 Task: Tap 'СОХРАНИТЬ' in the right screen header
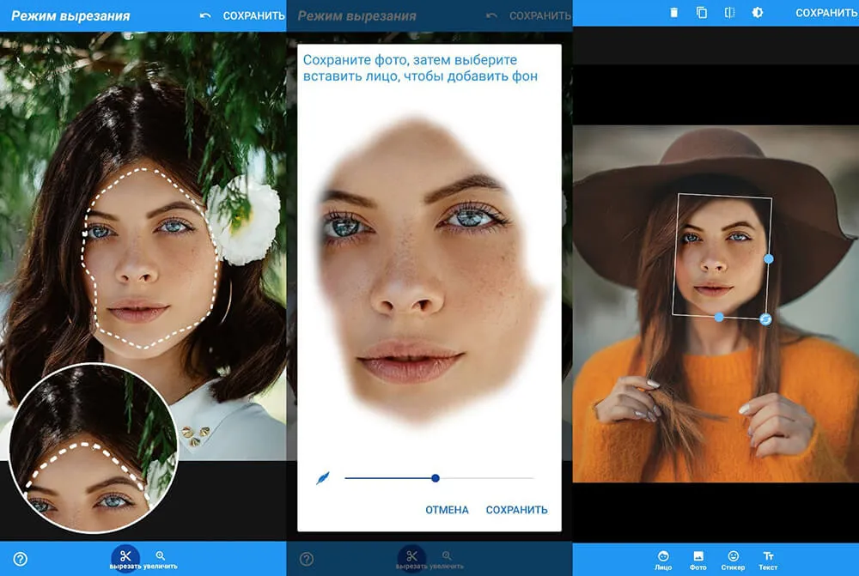pyautogui.click(x=826, y=13)
